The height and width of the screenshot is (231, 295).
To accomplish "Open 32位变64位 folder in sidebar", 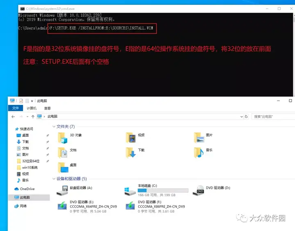I will pyautogui.click(x=31, y=161).
